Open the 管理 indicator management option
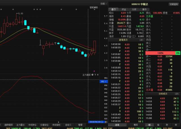Screen dimensions: 181x129 point(80,125)
